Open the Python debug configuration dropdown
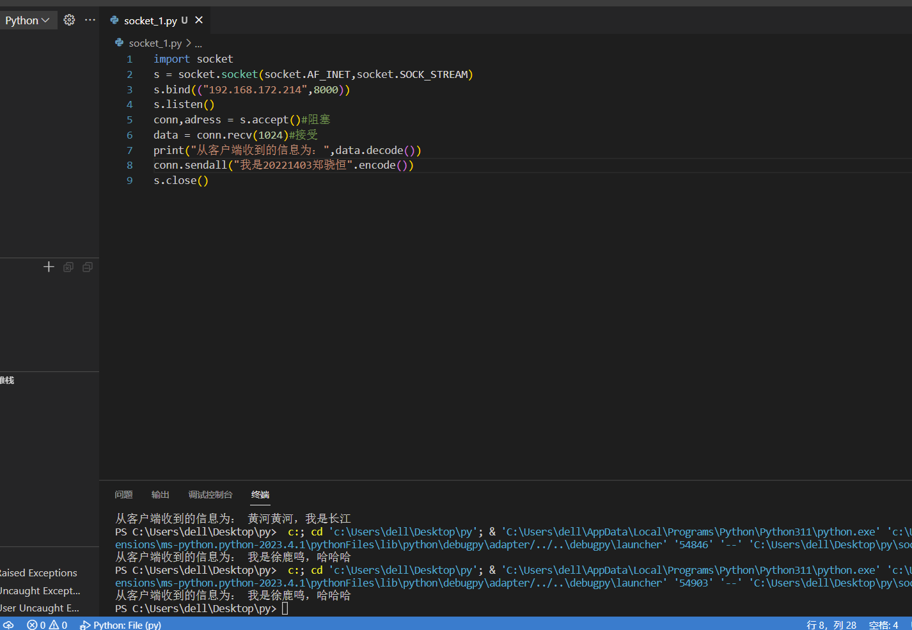This screenshot has width=912, height=630. [x=27, y=20]
